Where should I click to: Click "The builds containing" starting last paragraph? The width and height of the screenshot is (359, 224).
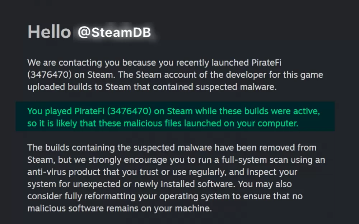[x=71, y=148]
